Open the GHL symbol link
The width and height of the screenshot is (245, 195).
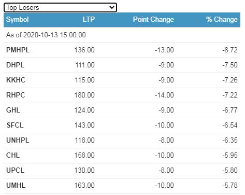[x=13, y=110]
